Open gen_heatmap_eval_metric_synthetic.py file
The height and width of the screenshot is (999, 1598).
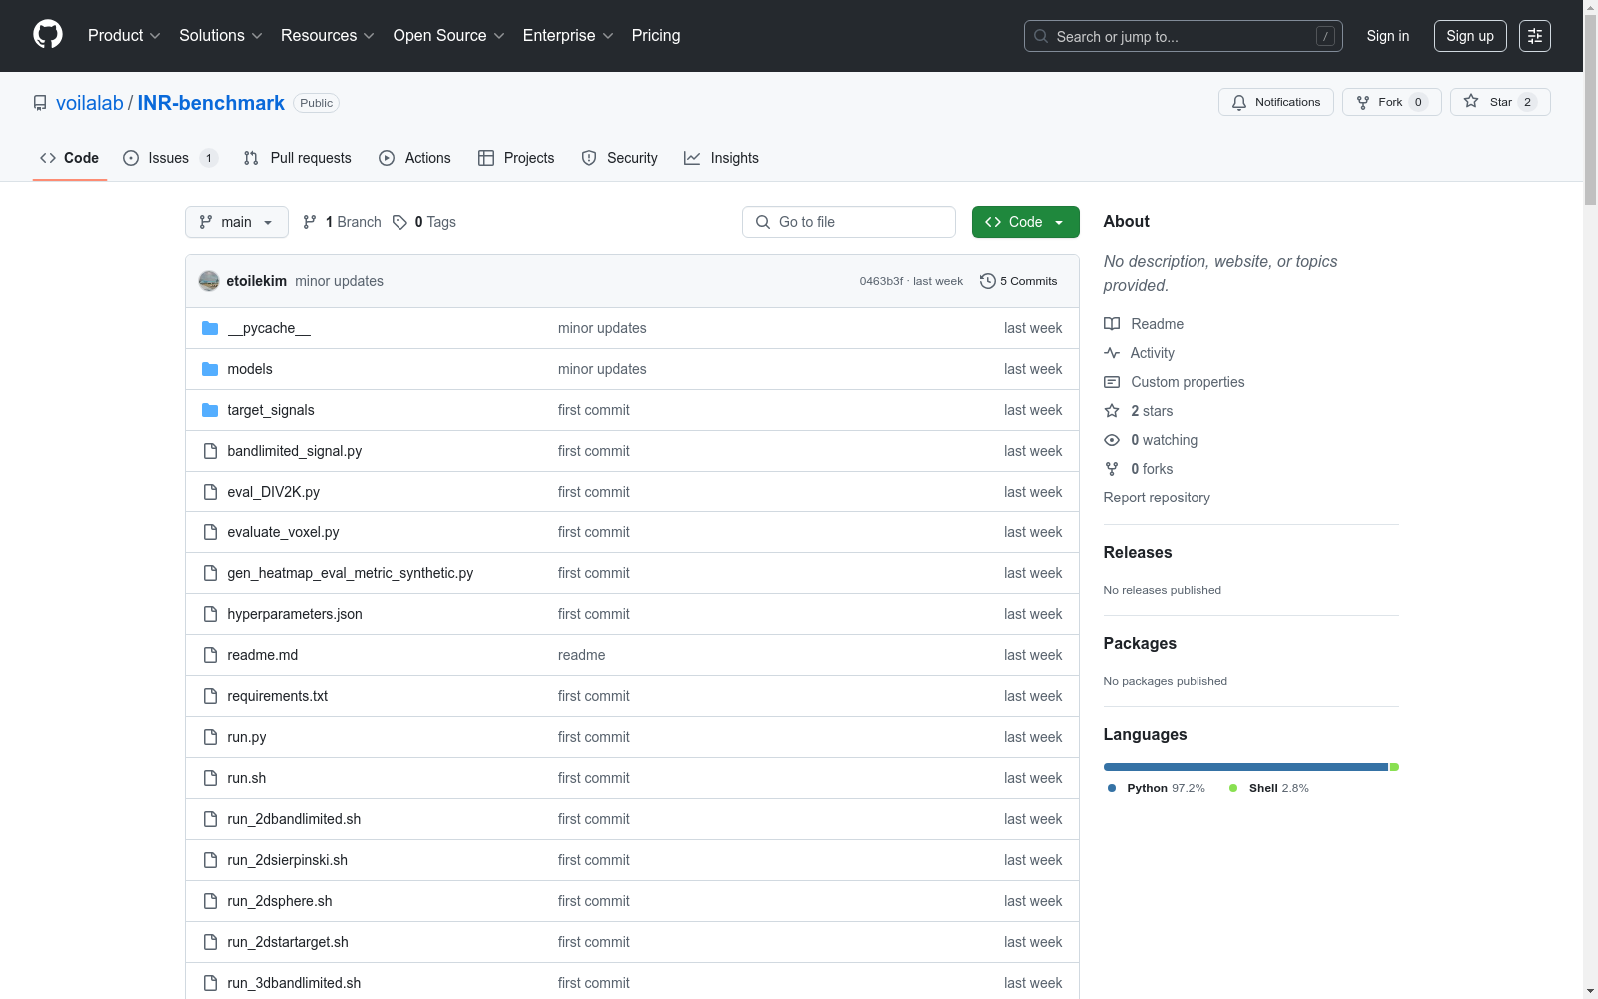pyautogui.click(x=351, y=573)
